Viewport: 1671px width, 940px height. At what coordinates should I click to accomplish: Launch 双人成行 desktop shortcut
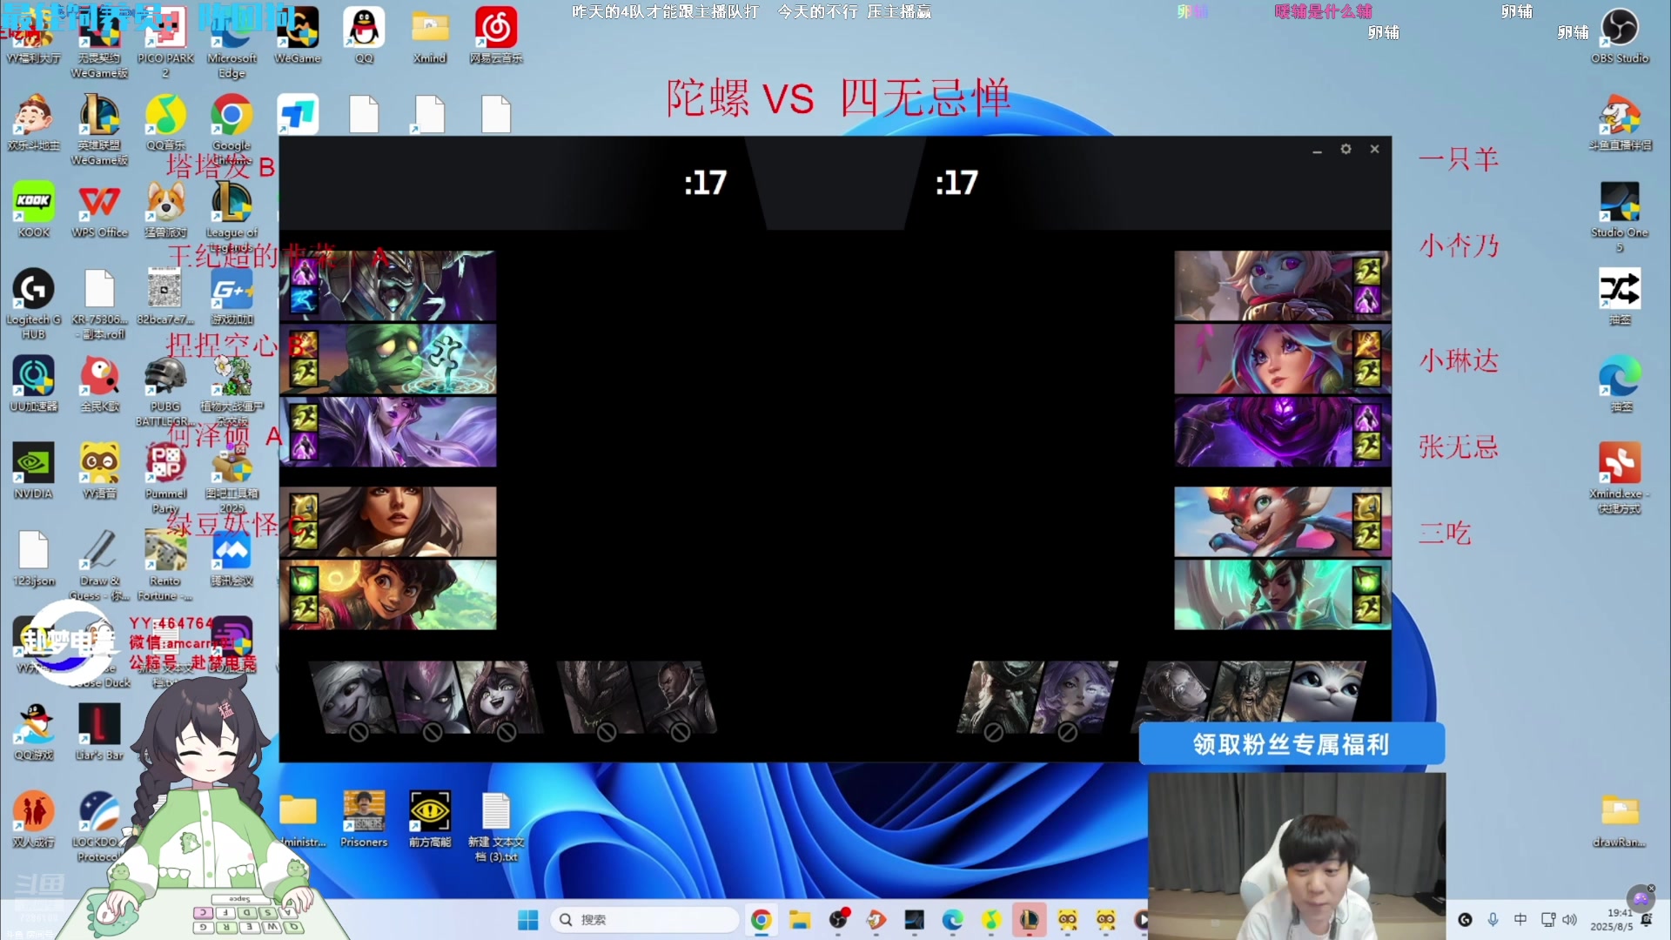[33, 819]
